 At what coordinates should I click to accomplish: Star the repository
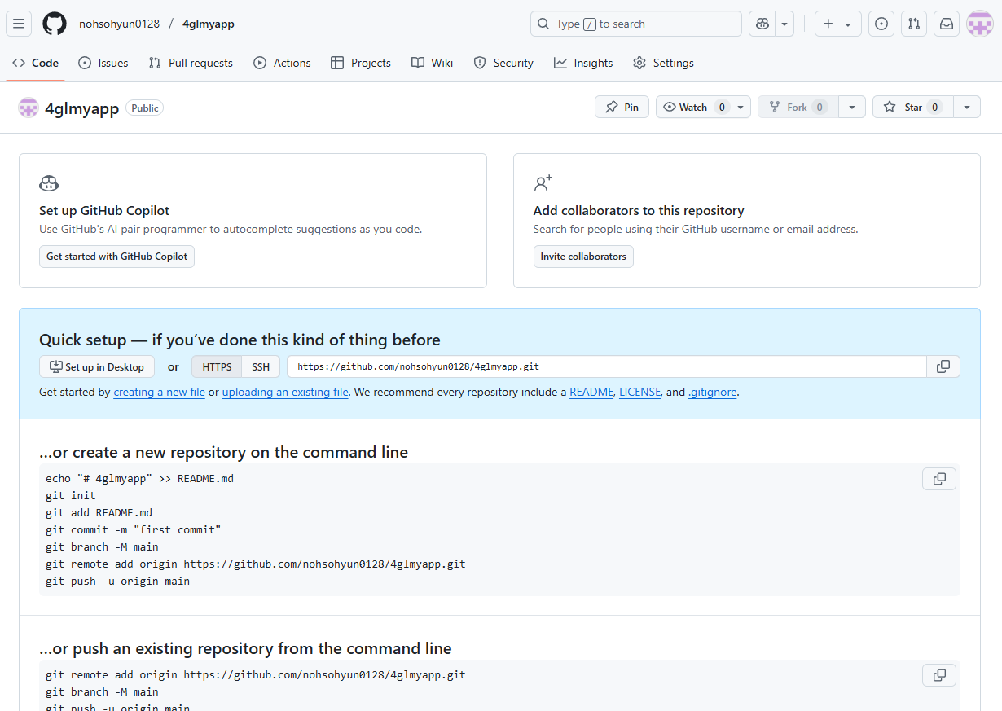[x=912, y=107]
